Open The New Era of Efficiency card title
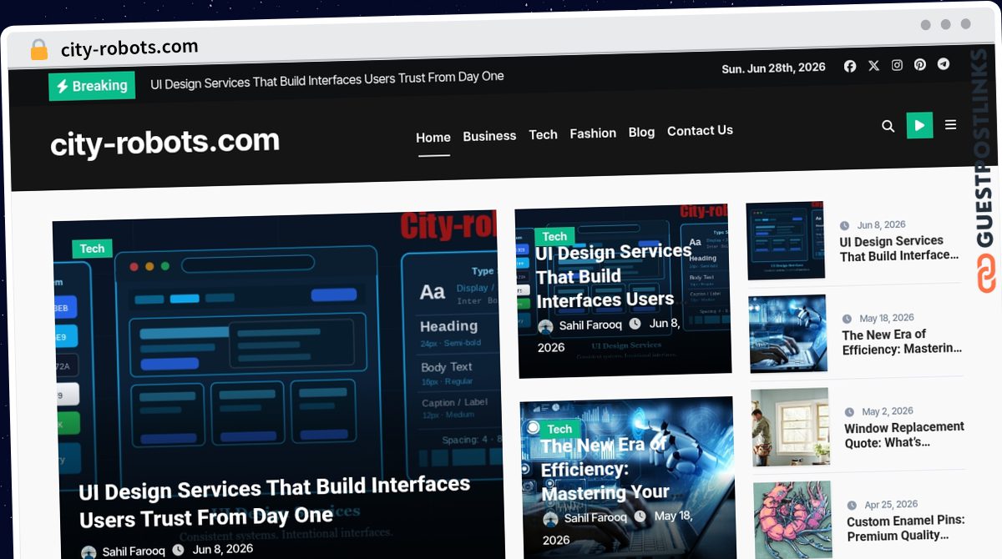 pyautogui.click(x=606, y=468)
